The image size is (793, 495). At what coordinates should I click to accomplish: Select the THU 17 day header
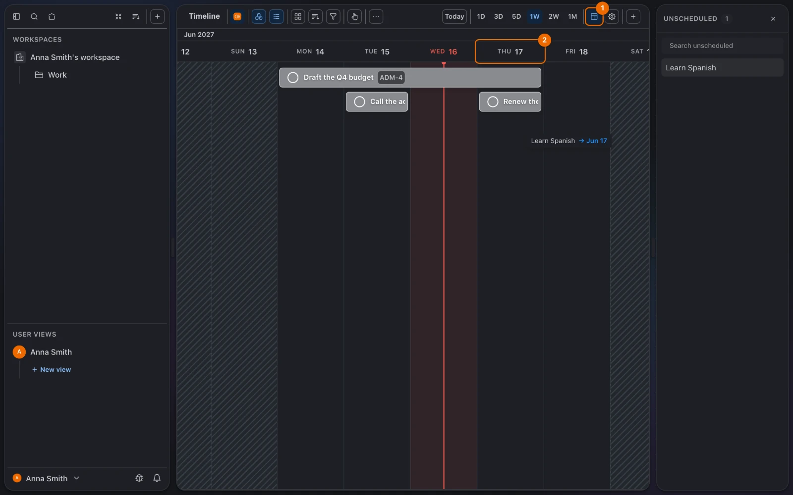(x=510, y=51)
